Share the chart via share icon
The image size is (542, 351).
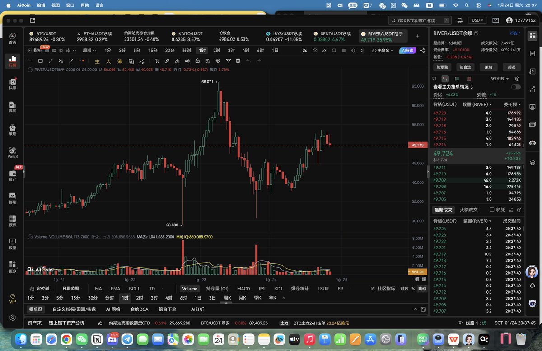click(422, 51)
